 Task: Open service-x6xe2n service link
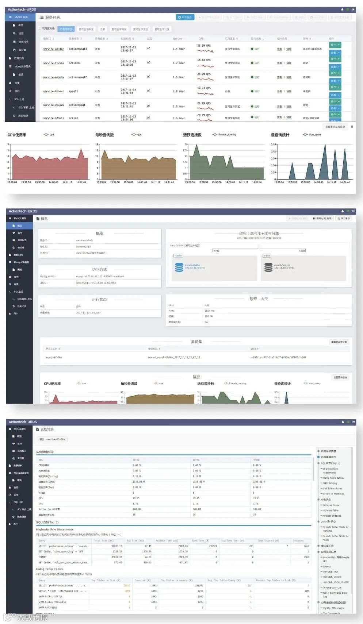[x=53, y=105]
